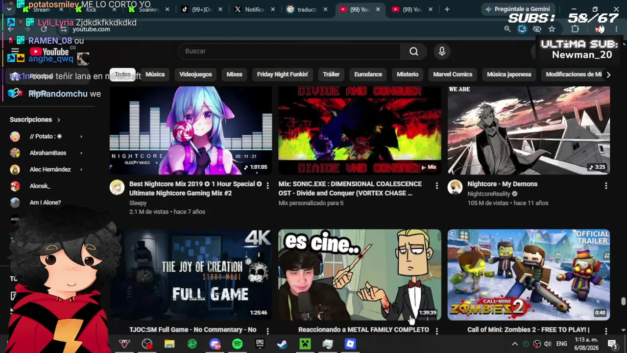Image resolution: width=627 pixels, height=353 pixels.
Task: Open options menu for Nightcore - My Demons
Action: (x=606, y=186)
